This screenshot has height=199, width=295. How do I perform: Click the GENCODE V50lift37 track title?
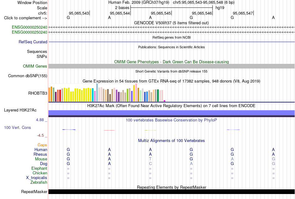tap(171, 23)
